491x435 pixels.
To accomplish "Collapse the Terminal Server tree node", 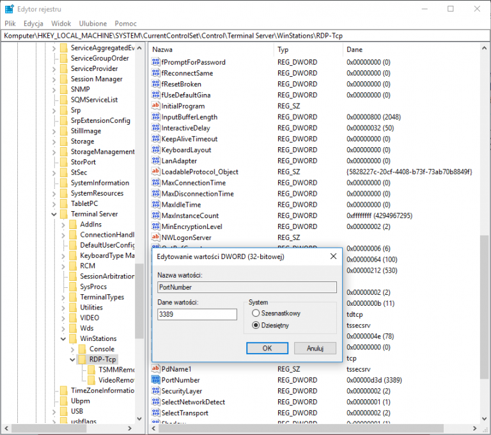I will tap(54, 214).
